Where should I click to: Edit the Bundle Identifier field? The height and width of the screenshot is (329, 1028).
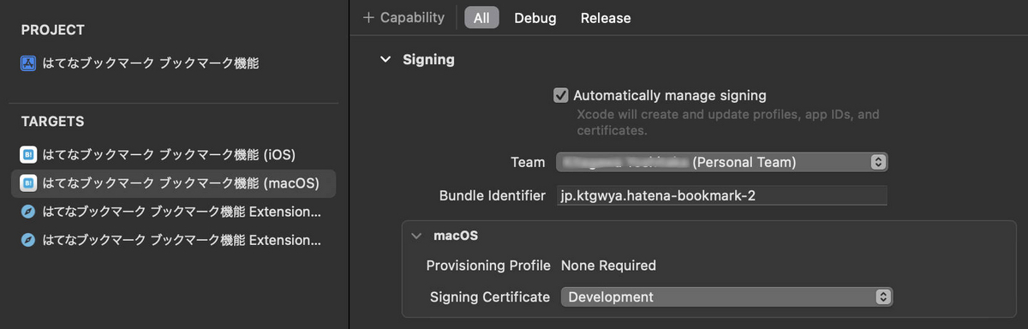click(722, 195)
